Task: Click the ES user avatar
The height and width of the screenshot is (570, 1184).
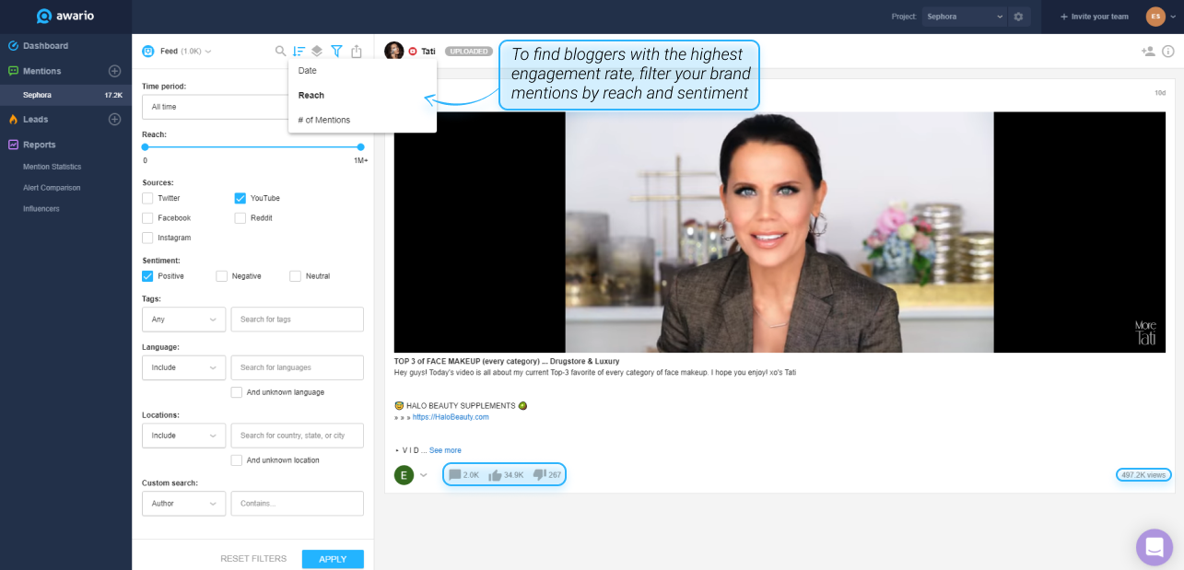Action: click(x=1155, y=17)
